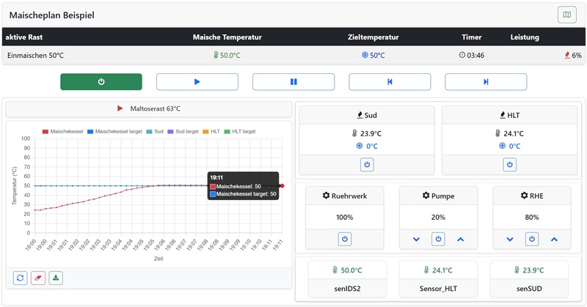Skip forward to next mash step
The image size is (587, 307).
[486, 81]
